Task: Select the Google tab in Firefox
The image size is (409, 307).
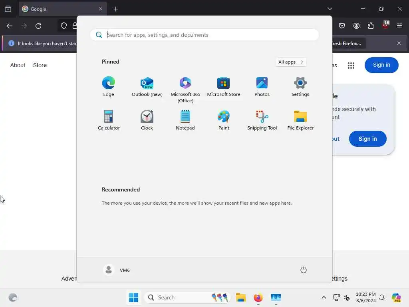Action: click(63, 9)
